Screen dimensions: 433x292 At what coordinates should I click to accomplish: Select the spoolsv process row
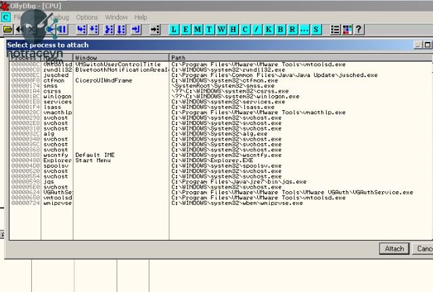pyautogui.click(x=221, y=166)
